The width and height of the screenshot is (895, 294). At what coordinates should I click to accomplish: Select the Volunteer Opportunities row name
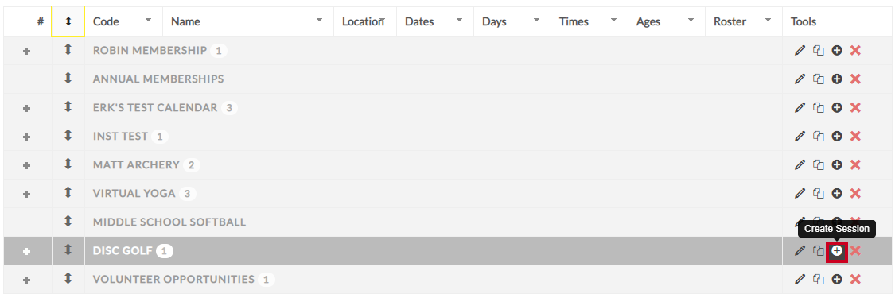(173, 279)
